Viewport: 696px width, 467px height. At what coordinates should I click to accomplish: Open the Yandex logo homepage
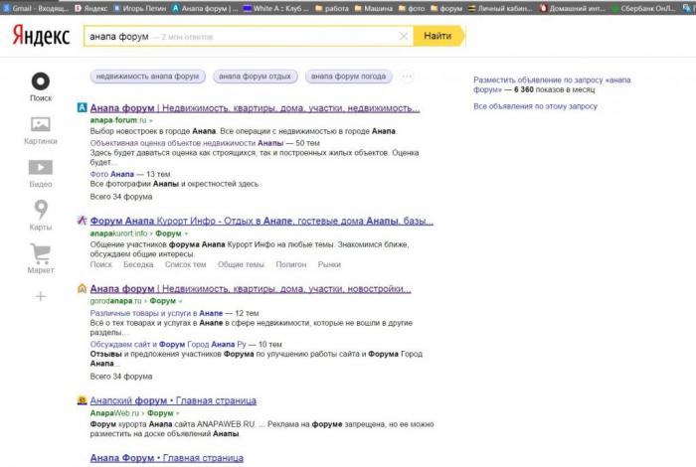(41, 35)
